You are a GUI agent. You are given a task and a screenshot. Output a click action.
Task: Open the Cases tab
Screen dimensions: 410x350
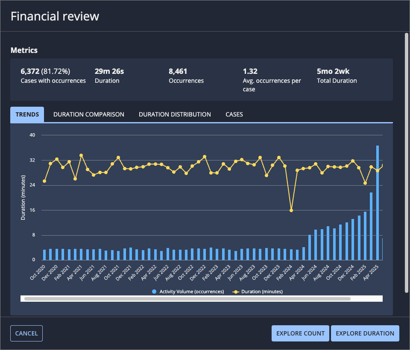234,114
